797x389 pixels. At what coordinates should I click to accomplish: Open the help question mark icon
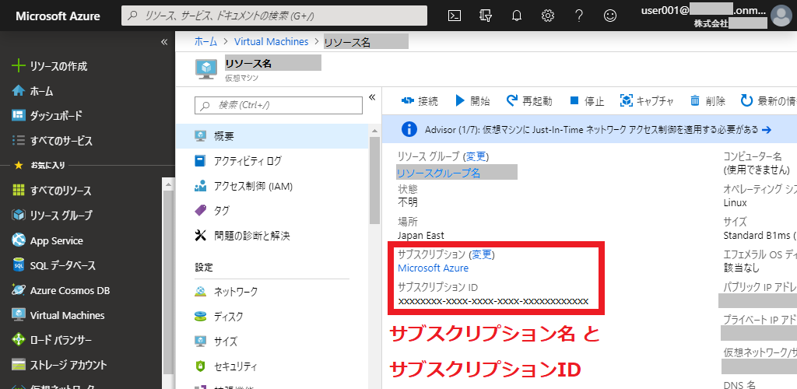pyautogui.click(x=578, y=16)
